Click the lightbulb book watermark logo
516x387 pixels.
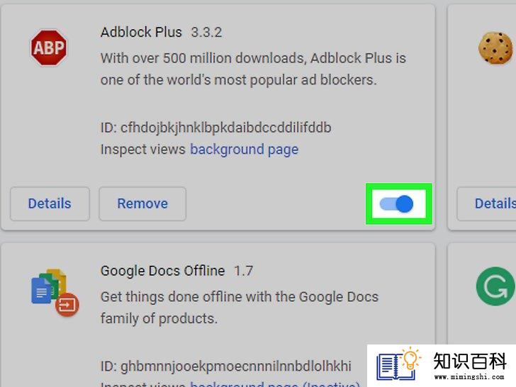coord(399,364)
